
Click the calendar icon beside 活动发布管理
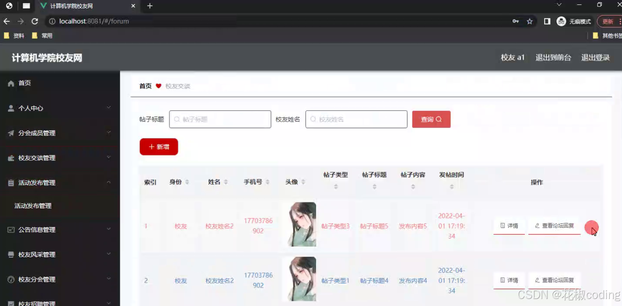coord(11,183)
